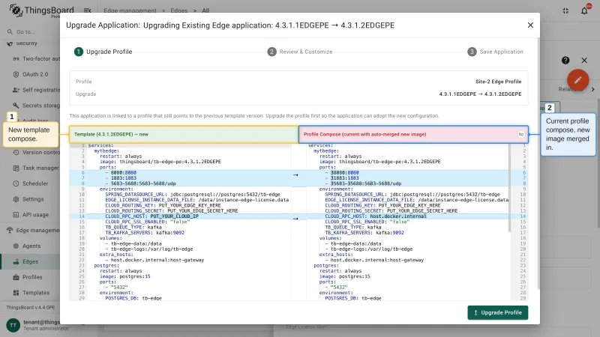Click the Profiles icon in sidebar

pos(16,277)
